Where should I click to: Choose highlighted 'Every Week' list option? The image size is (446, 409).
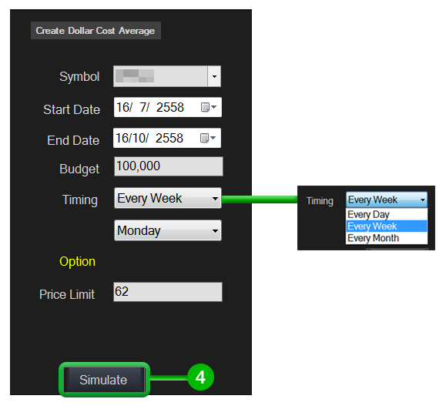pos(387,226)
